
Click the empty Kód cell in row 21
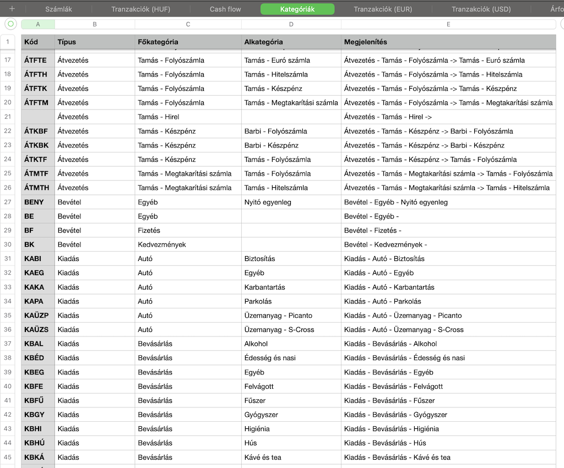tap(38, 117)
